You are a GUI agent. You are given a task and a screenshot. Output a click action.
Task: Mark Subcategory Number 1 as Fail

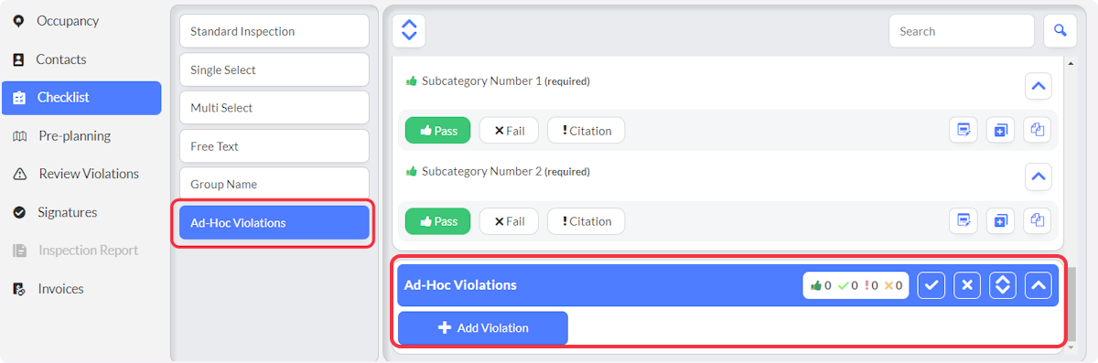click(509, 131)
